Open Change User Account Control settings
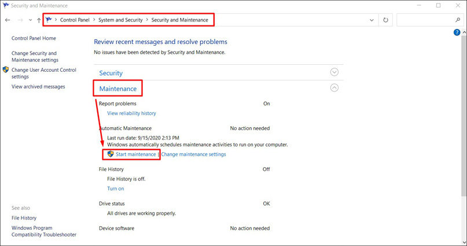Image resolution: width=467 pixels, height=246 pixels. (44, 74)
